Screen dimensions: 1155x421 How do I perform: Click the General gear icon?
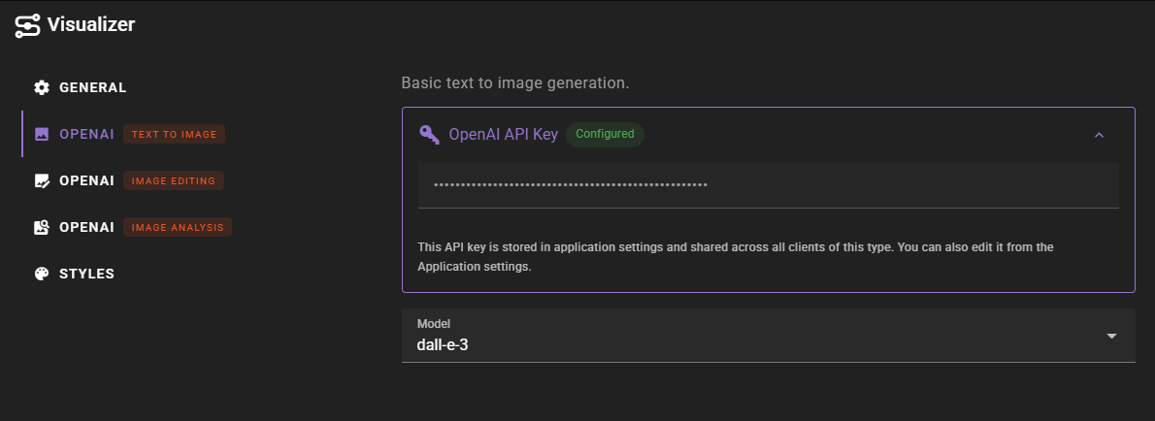point(42,87)
